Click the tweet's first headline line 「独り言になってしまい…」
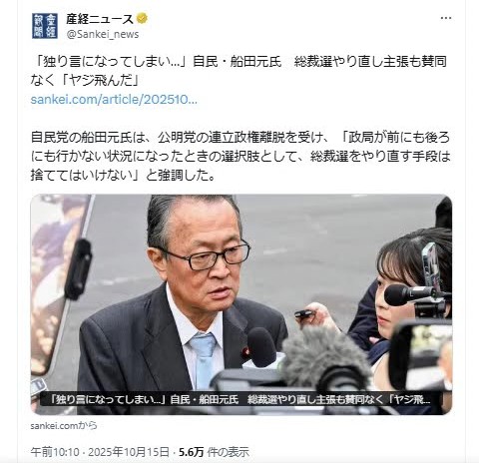 tap(112, 62)
